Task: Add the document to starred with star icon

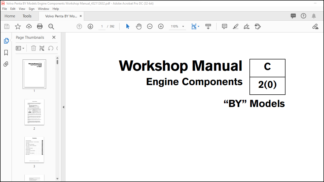Action: click(18, 26)
